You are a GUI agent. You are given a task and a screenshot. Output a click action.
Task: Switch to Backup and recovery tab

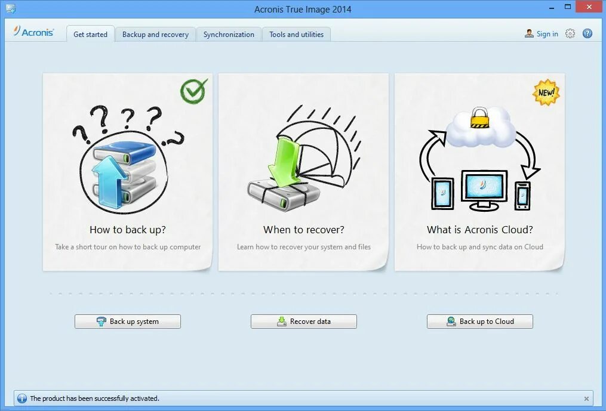[x=155, y=34]
